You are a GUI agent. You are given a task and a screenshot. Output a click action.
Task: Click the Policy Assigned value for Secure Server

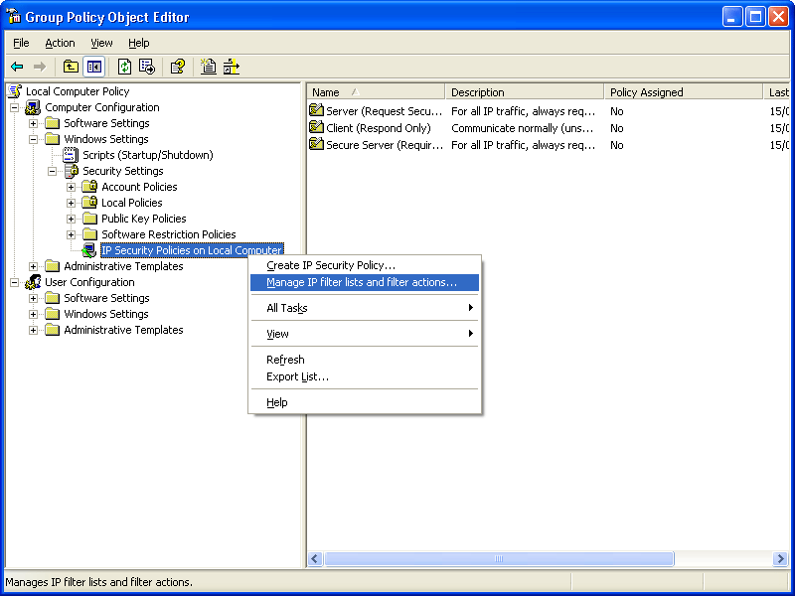pyautogui.click(x=616, y=145)
